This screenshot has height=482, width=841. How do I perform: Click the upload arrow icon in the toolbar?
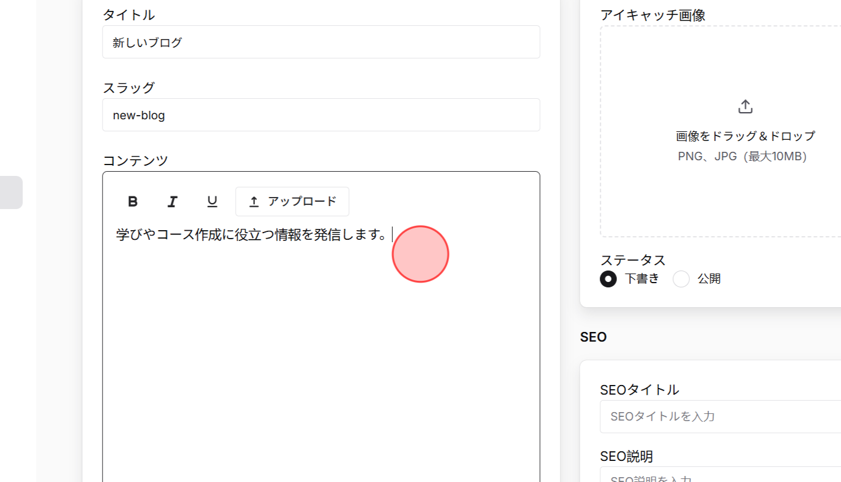pos(254,201)
